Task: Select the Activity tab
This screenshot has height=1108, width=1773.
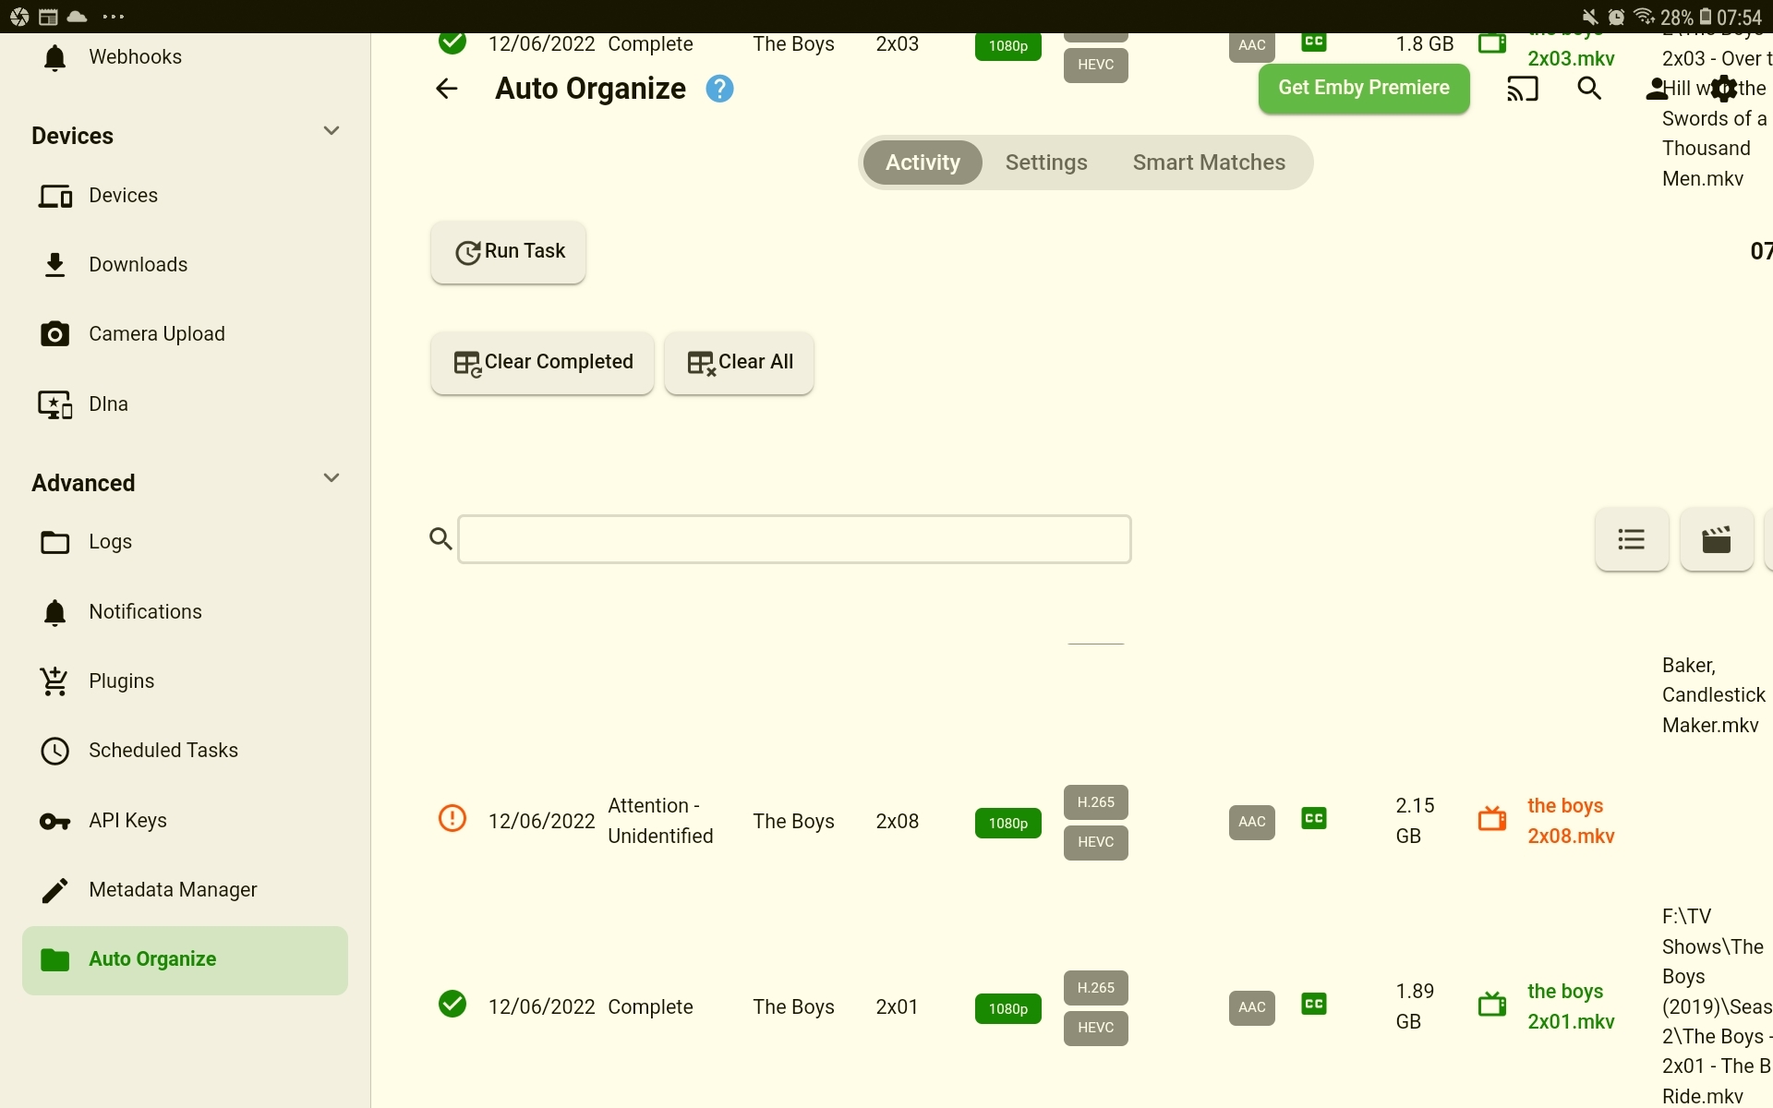Action: click(x=923, y=163)
